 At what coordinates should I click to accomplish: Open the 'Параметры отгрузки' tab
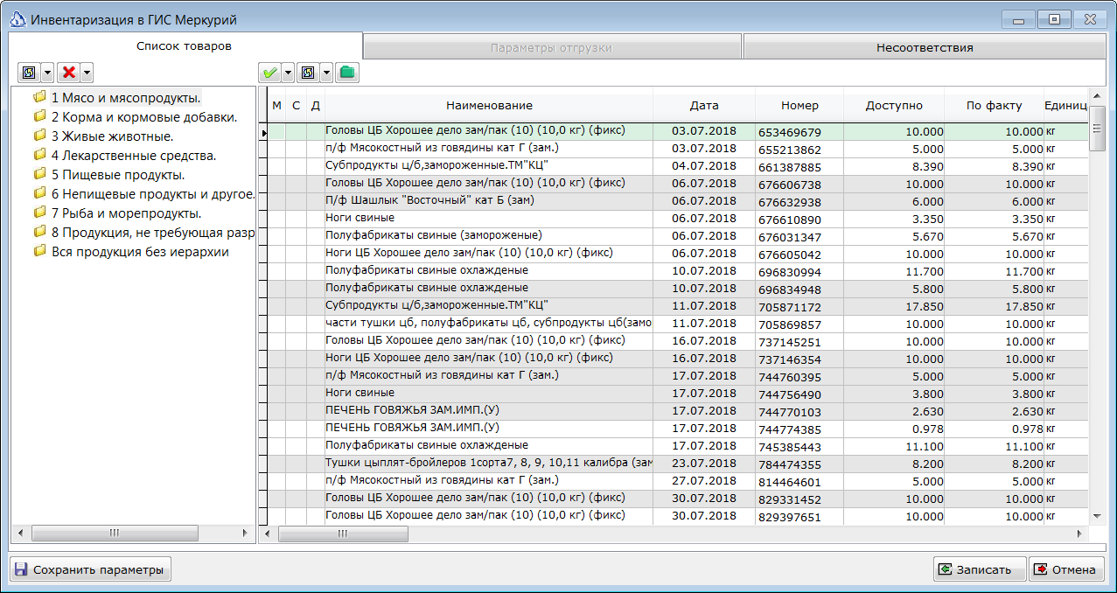(552, 47)
